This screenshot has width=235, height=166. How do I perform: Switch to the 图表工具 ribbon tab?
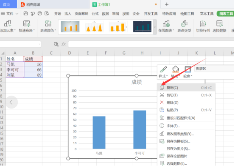[226, 14]
